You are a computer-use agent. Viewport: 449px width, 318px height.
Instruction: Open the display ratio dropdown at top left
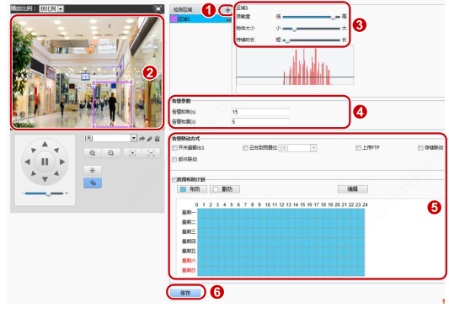click(x=51, y=9)
